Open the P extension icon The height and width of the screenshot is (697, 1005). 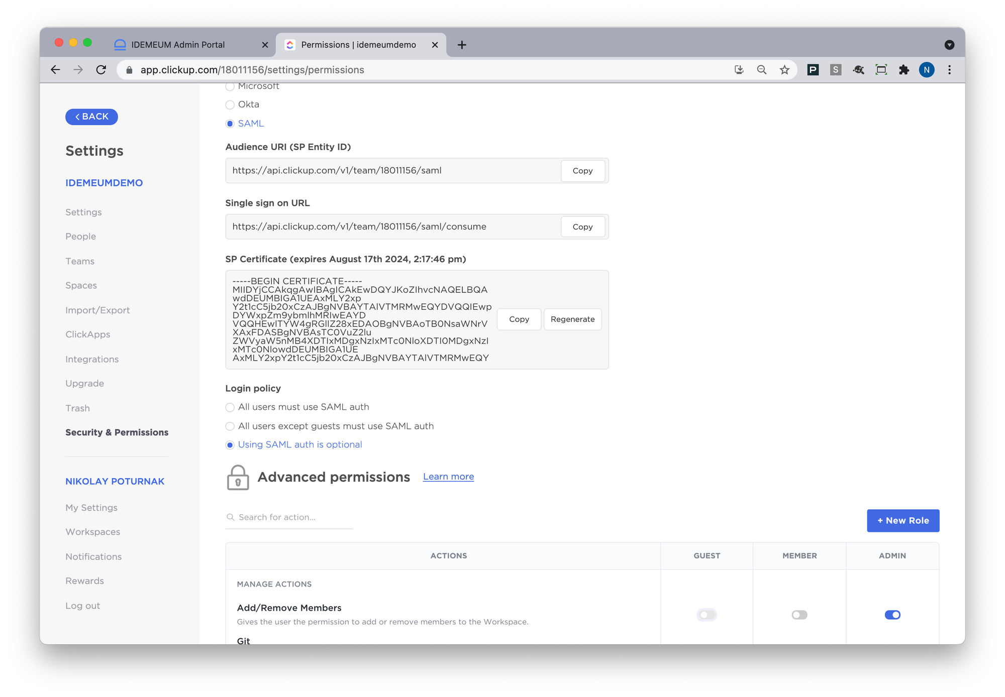point(813,70)
